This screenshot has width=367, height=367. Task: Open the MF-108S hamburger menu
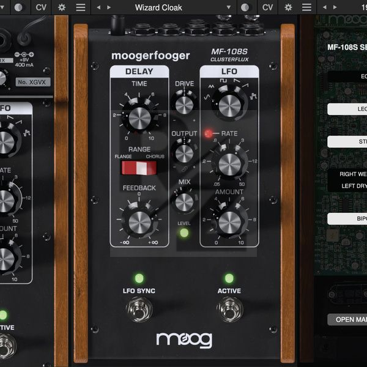coord(306,7)
